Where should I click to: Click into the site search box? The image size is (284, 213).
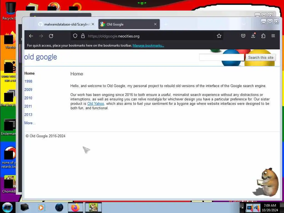click(221, 57)
